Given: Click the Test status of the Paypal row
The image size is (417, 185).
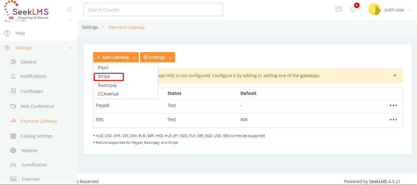Looking at the screenshot, I should point(172,105).
